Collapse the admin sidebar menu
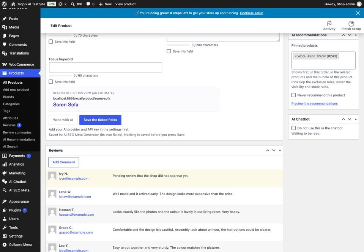This screenshot has height=252, width=364. (20, 244)
